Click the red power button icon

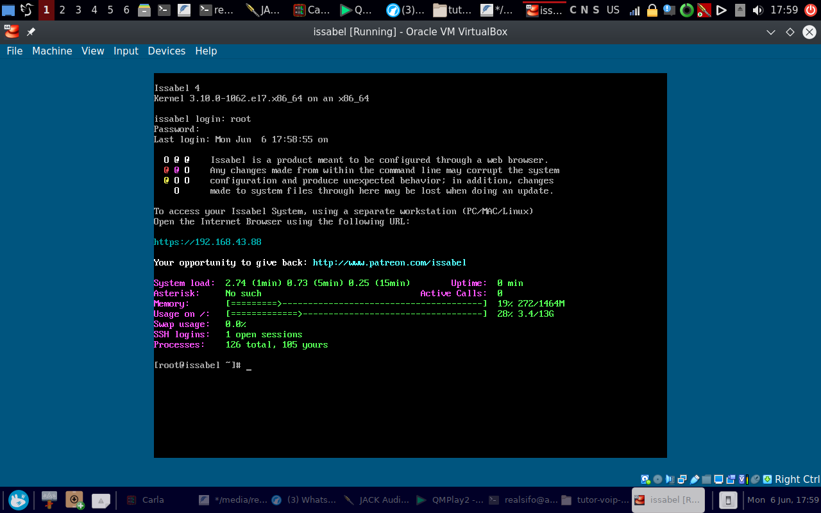tap(811, 10)
